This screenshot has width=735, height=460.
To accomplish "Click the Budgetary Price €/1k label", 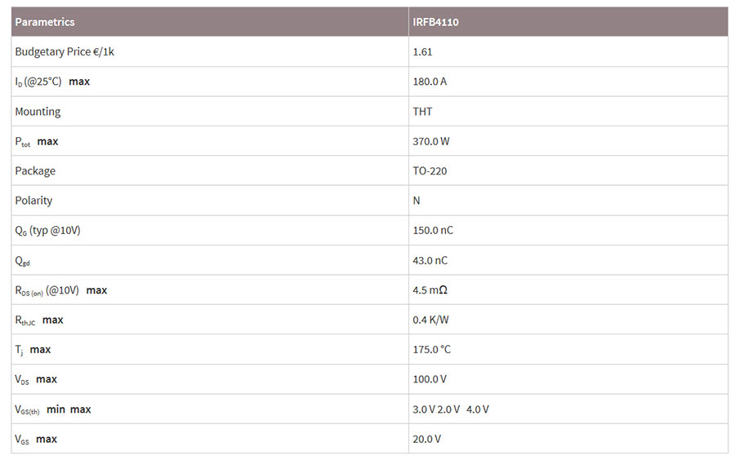I will tap(65, 51).
